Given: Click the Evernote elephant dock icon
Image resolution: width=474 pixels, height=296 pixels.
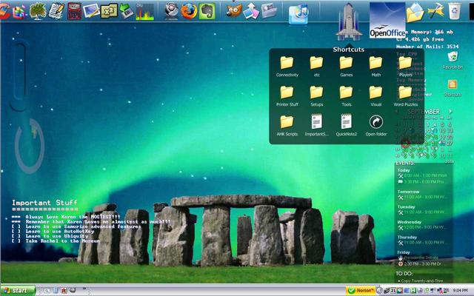Looking at the screenshot, I should pyautogui.click(x=207, y=10).
